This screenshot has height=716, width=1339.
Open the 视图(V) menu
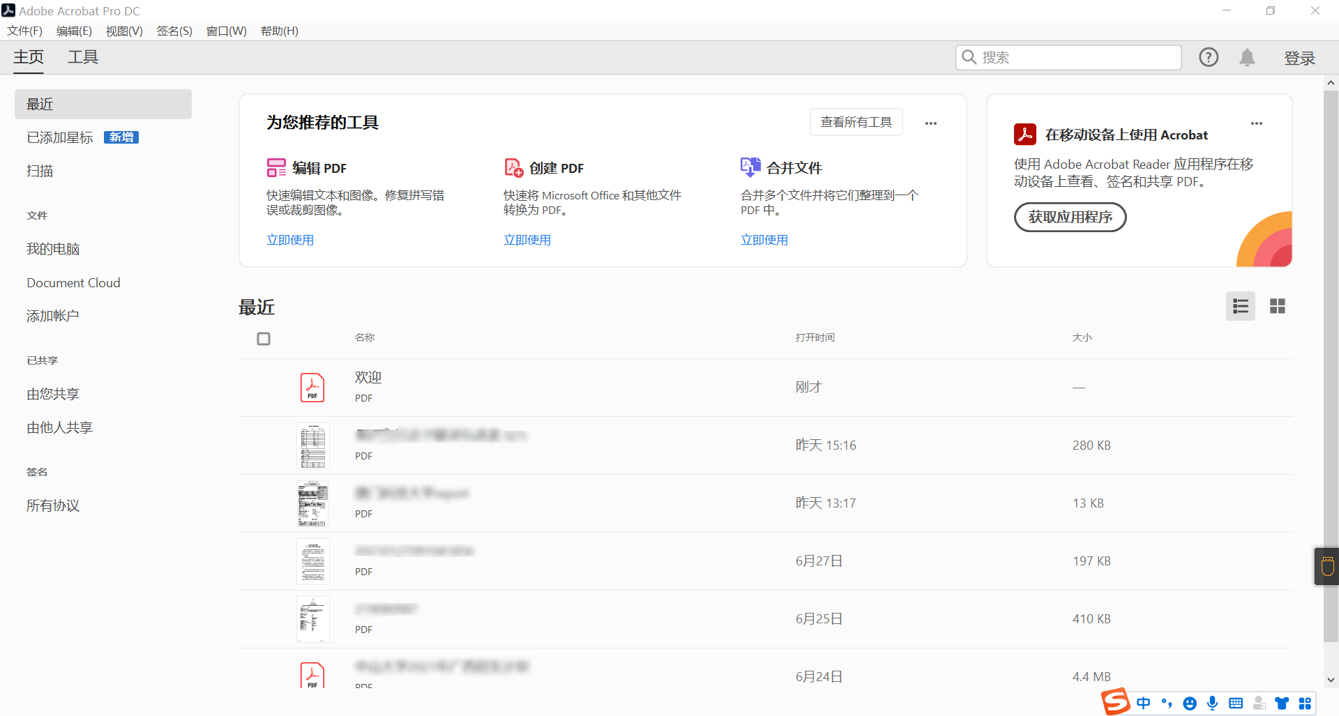pos(124,31)
